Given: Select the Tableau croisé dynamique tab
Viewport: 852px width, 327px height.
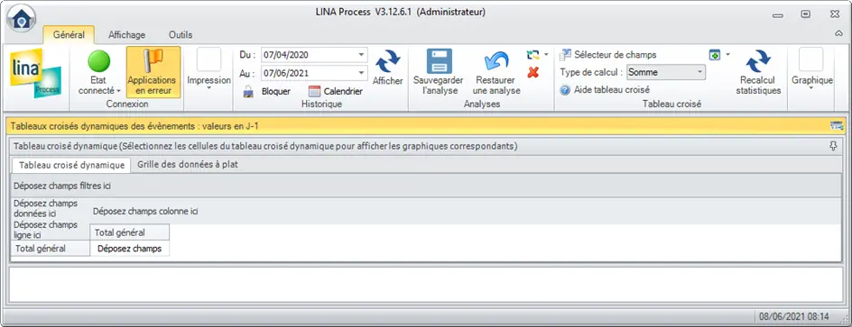Looking at the screenshot, I should pos(71,166).
